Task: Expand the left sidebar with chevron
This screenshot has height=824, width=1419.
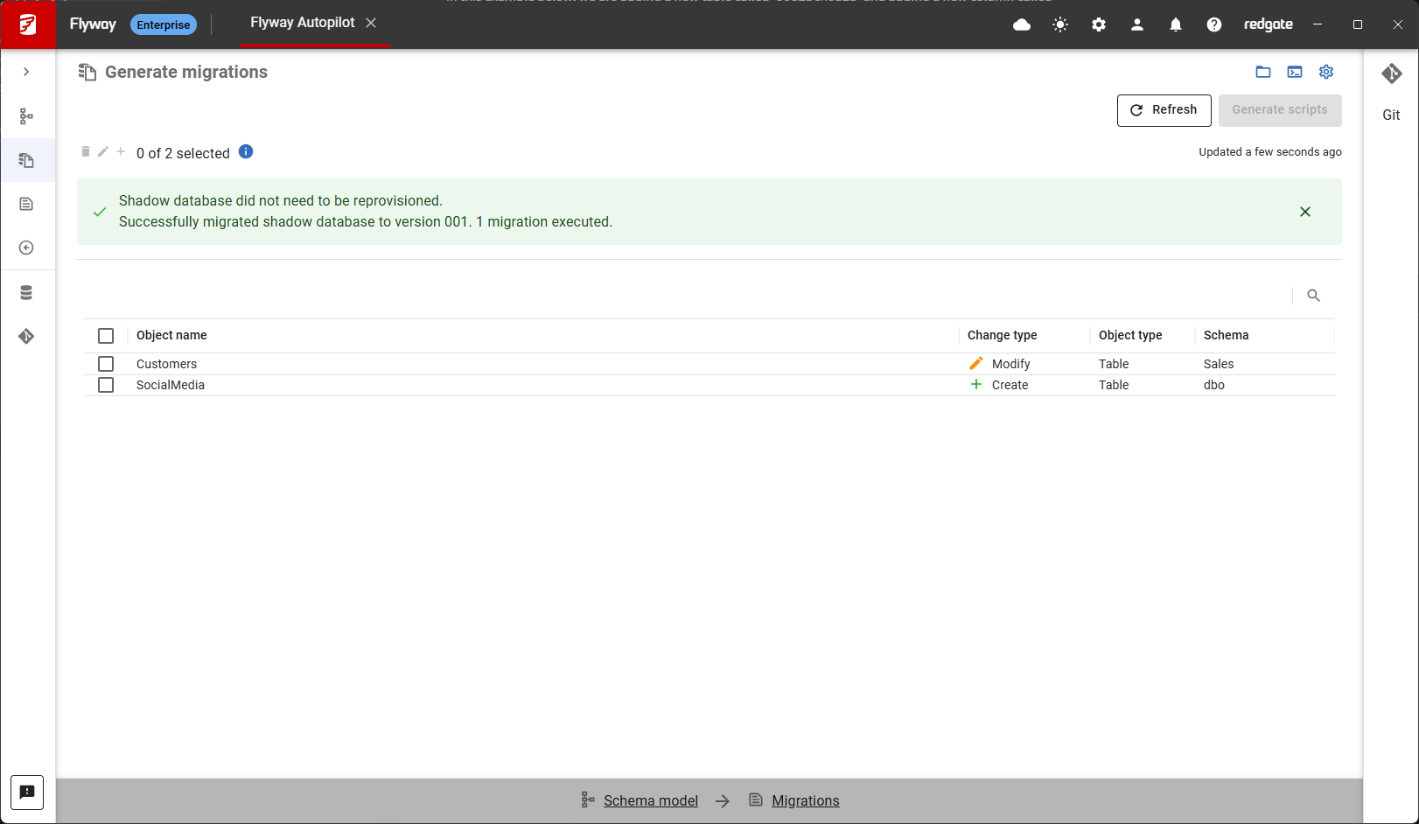Action: [x=26, y=72]
